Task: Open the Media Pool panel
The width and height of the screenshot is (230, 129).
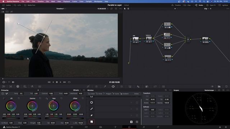Action: point(29,5)
